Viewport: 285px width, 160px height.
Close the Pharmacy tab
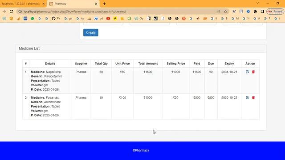click(x=96, y=4)
